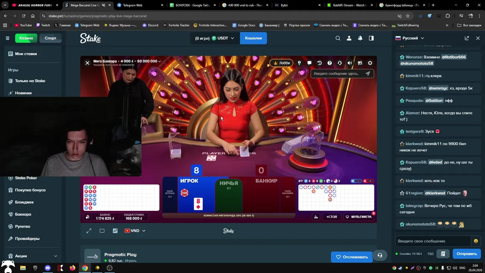Open the emoji picker in chat

click(x=476, y=241)
